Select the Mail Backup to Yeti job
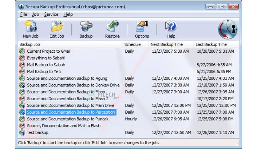Viewport: 257px width, 149px height. pyautogui.click(x=44, y=71)
